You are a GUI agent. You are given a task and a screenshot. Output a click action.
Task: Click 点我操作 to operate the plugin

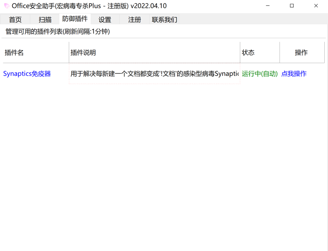point(294,74)
